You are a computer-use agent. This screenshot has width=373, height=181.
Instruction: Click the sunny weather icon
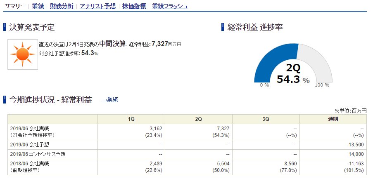pos(23,54)
